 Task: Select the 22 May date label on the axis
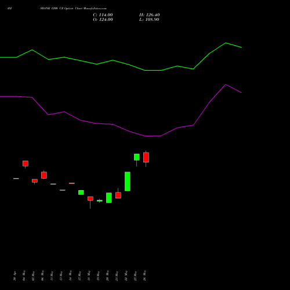[x=126, y=275]
